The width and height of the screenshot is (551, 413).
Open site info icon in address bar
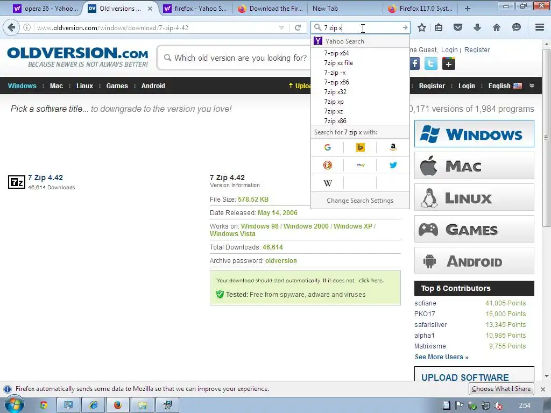(x=27, y=27)
